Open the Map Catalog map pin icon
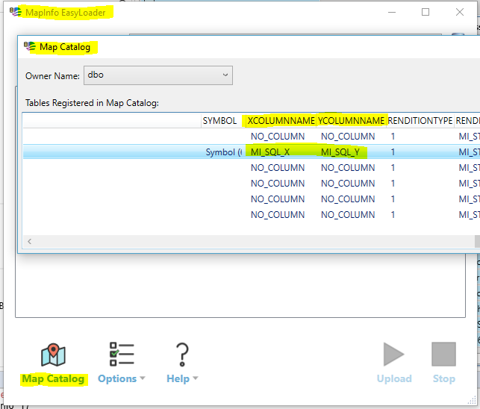 click(53, 355)
